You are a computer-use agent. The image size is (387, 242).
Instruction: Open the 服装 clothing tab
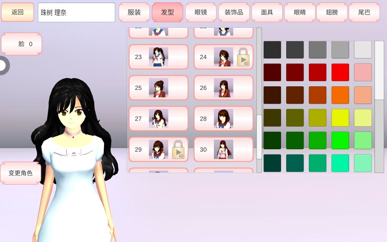[134, 13]
